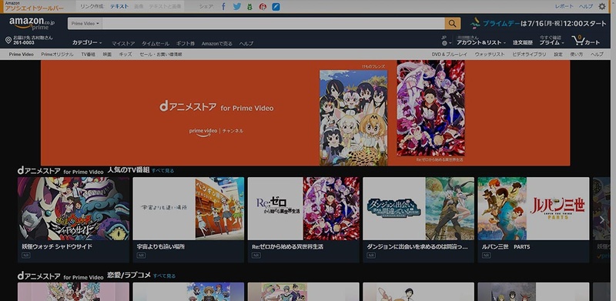Open 使い方 page
Screen dimensions: 616x301
pyautogui.click(x=576, y=54)
